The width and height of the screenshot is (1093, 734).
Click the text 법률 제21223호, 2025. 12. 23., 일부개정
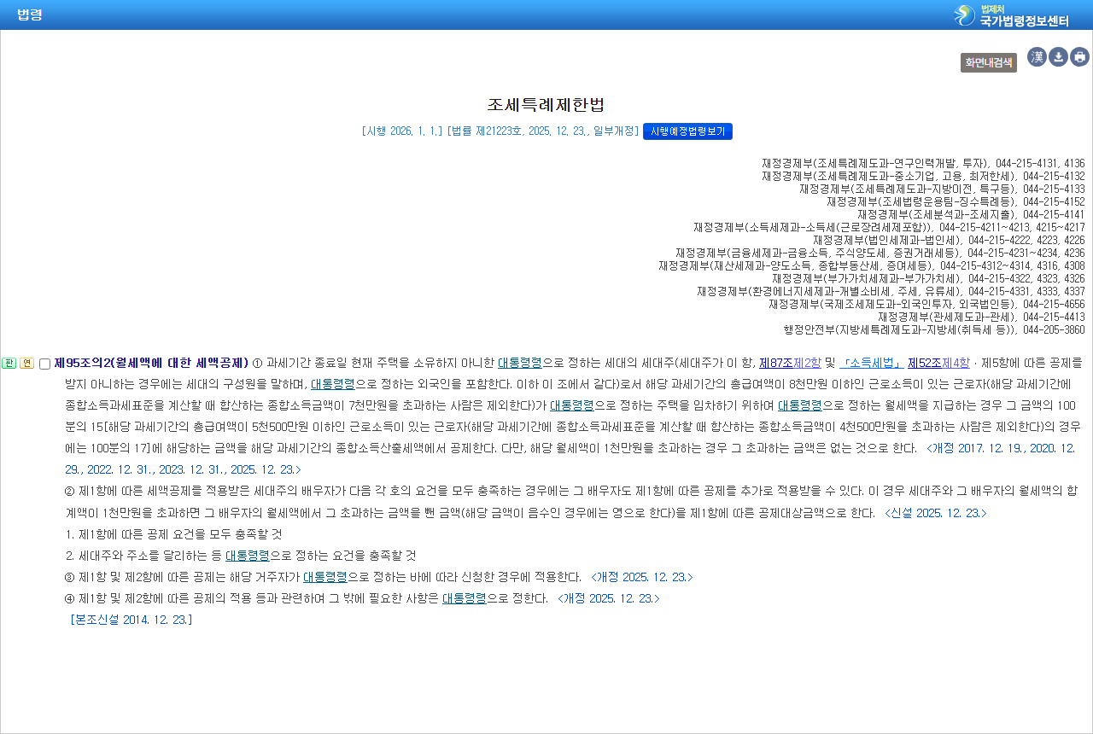click(x=543, y=131)
